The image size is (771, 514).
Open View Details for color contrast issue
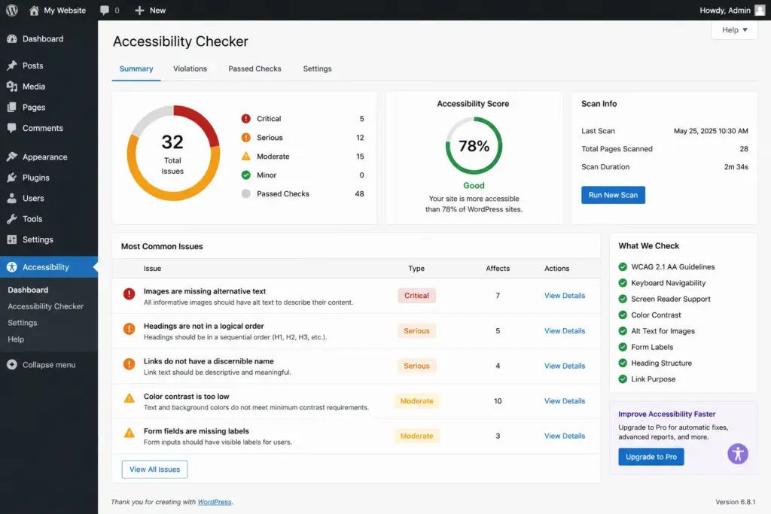[x=565, y=401]
